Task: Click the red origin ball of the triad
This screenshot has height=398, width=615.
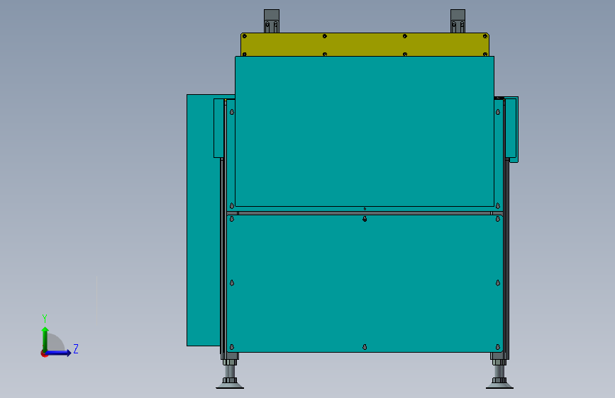Action: [x=44, y=353]
